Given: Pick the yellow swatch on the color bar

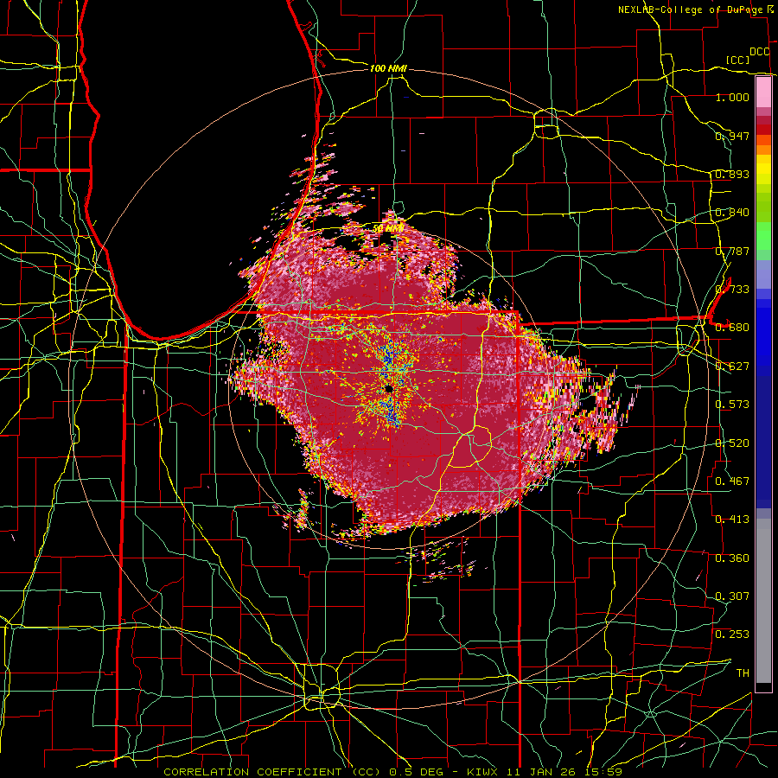Looking at the screenshot, I should 763,169.
